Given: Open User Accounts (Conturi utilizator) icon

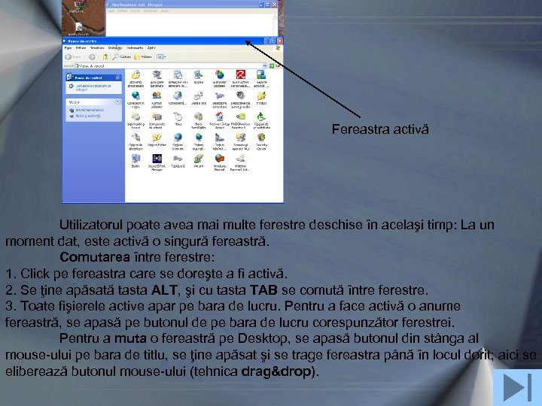Looking at the screenshot, I should 157,95.
